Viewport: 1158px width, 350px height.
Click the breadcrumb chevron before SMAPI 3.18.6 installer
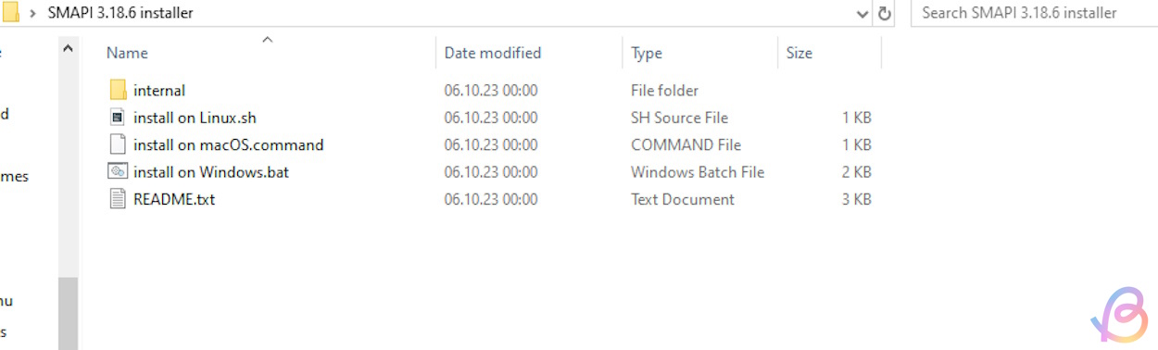(34, 13)
